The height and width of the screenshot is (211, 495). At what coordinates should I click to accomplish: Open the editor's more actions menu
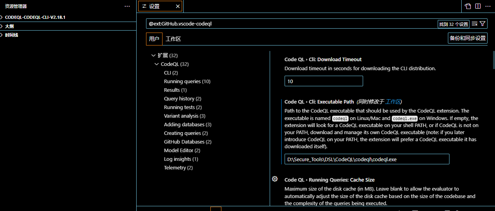pos(488,6)
